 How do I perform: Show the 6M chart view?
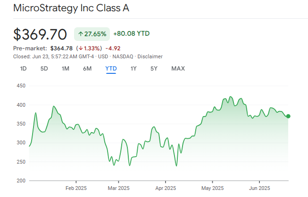pos(87,69)
